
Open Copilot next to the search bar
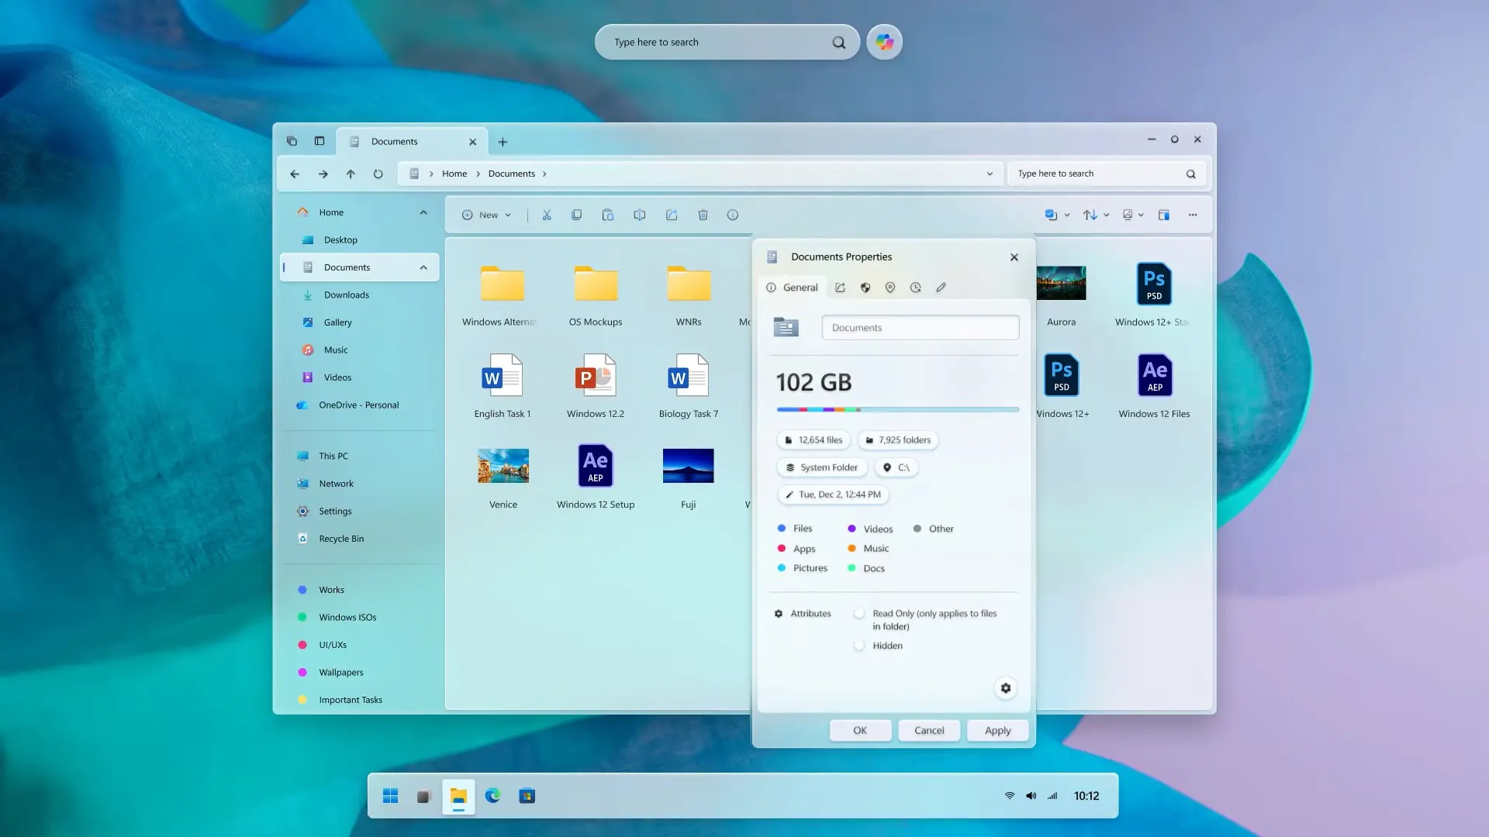pos(883,42)
